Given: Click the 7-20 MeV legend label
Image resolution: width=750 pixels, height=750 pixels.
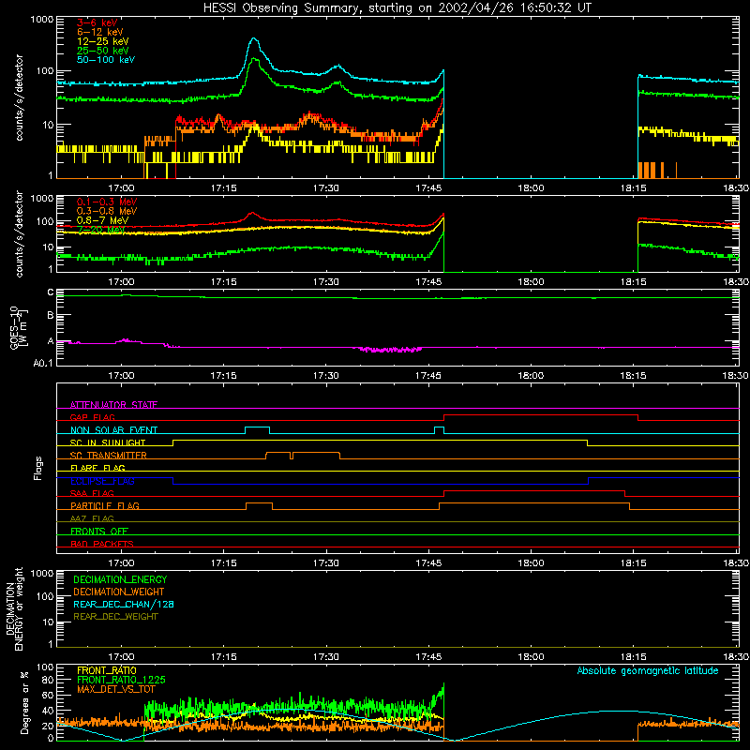Looking at the screenshot, I should click(101, 230).
